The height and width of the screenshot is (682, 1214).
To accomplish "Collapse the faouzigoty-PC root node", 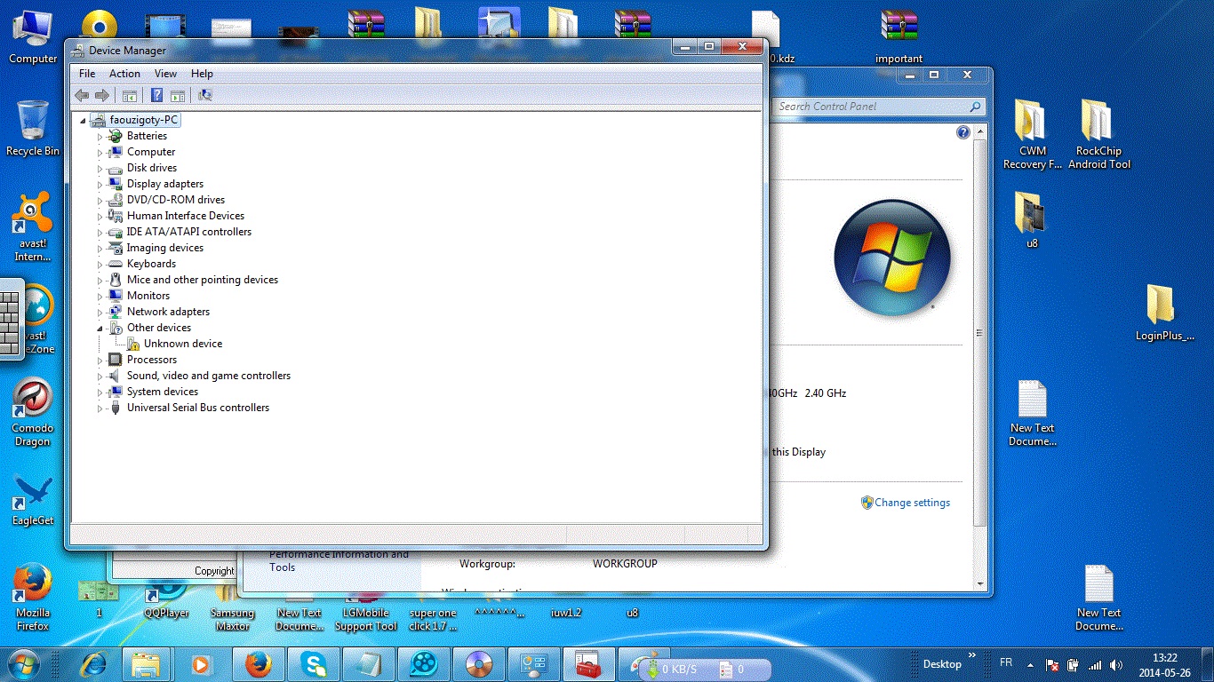I will [83, 121].
